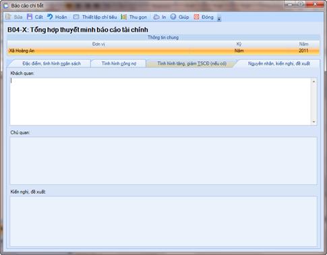Click the Đóng close icon in toolbar
Screen dimensions: 327x255
196,17
